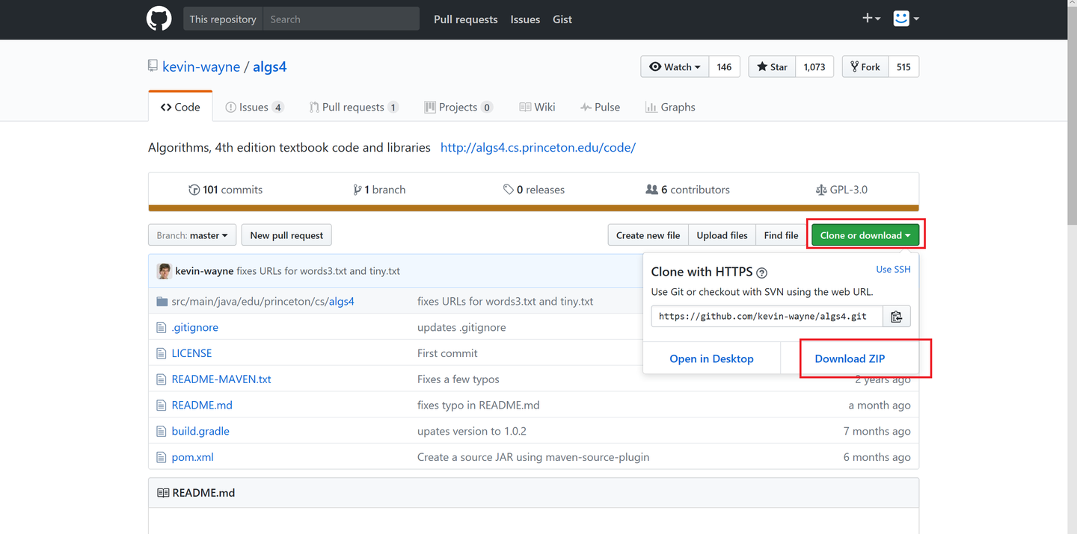Viewport: 1077px width, 534px height.
Task: Click Download ZIP
Action: click(x=850, y=358)
